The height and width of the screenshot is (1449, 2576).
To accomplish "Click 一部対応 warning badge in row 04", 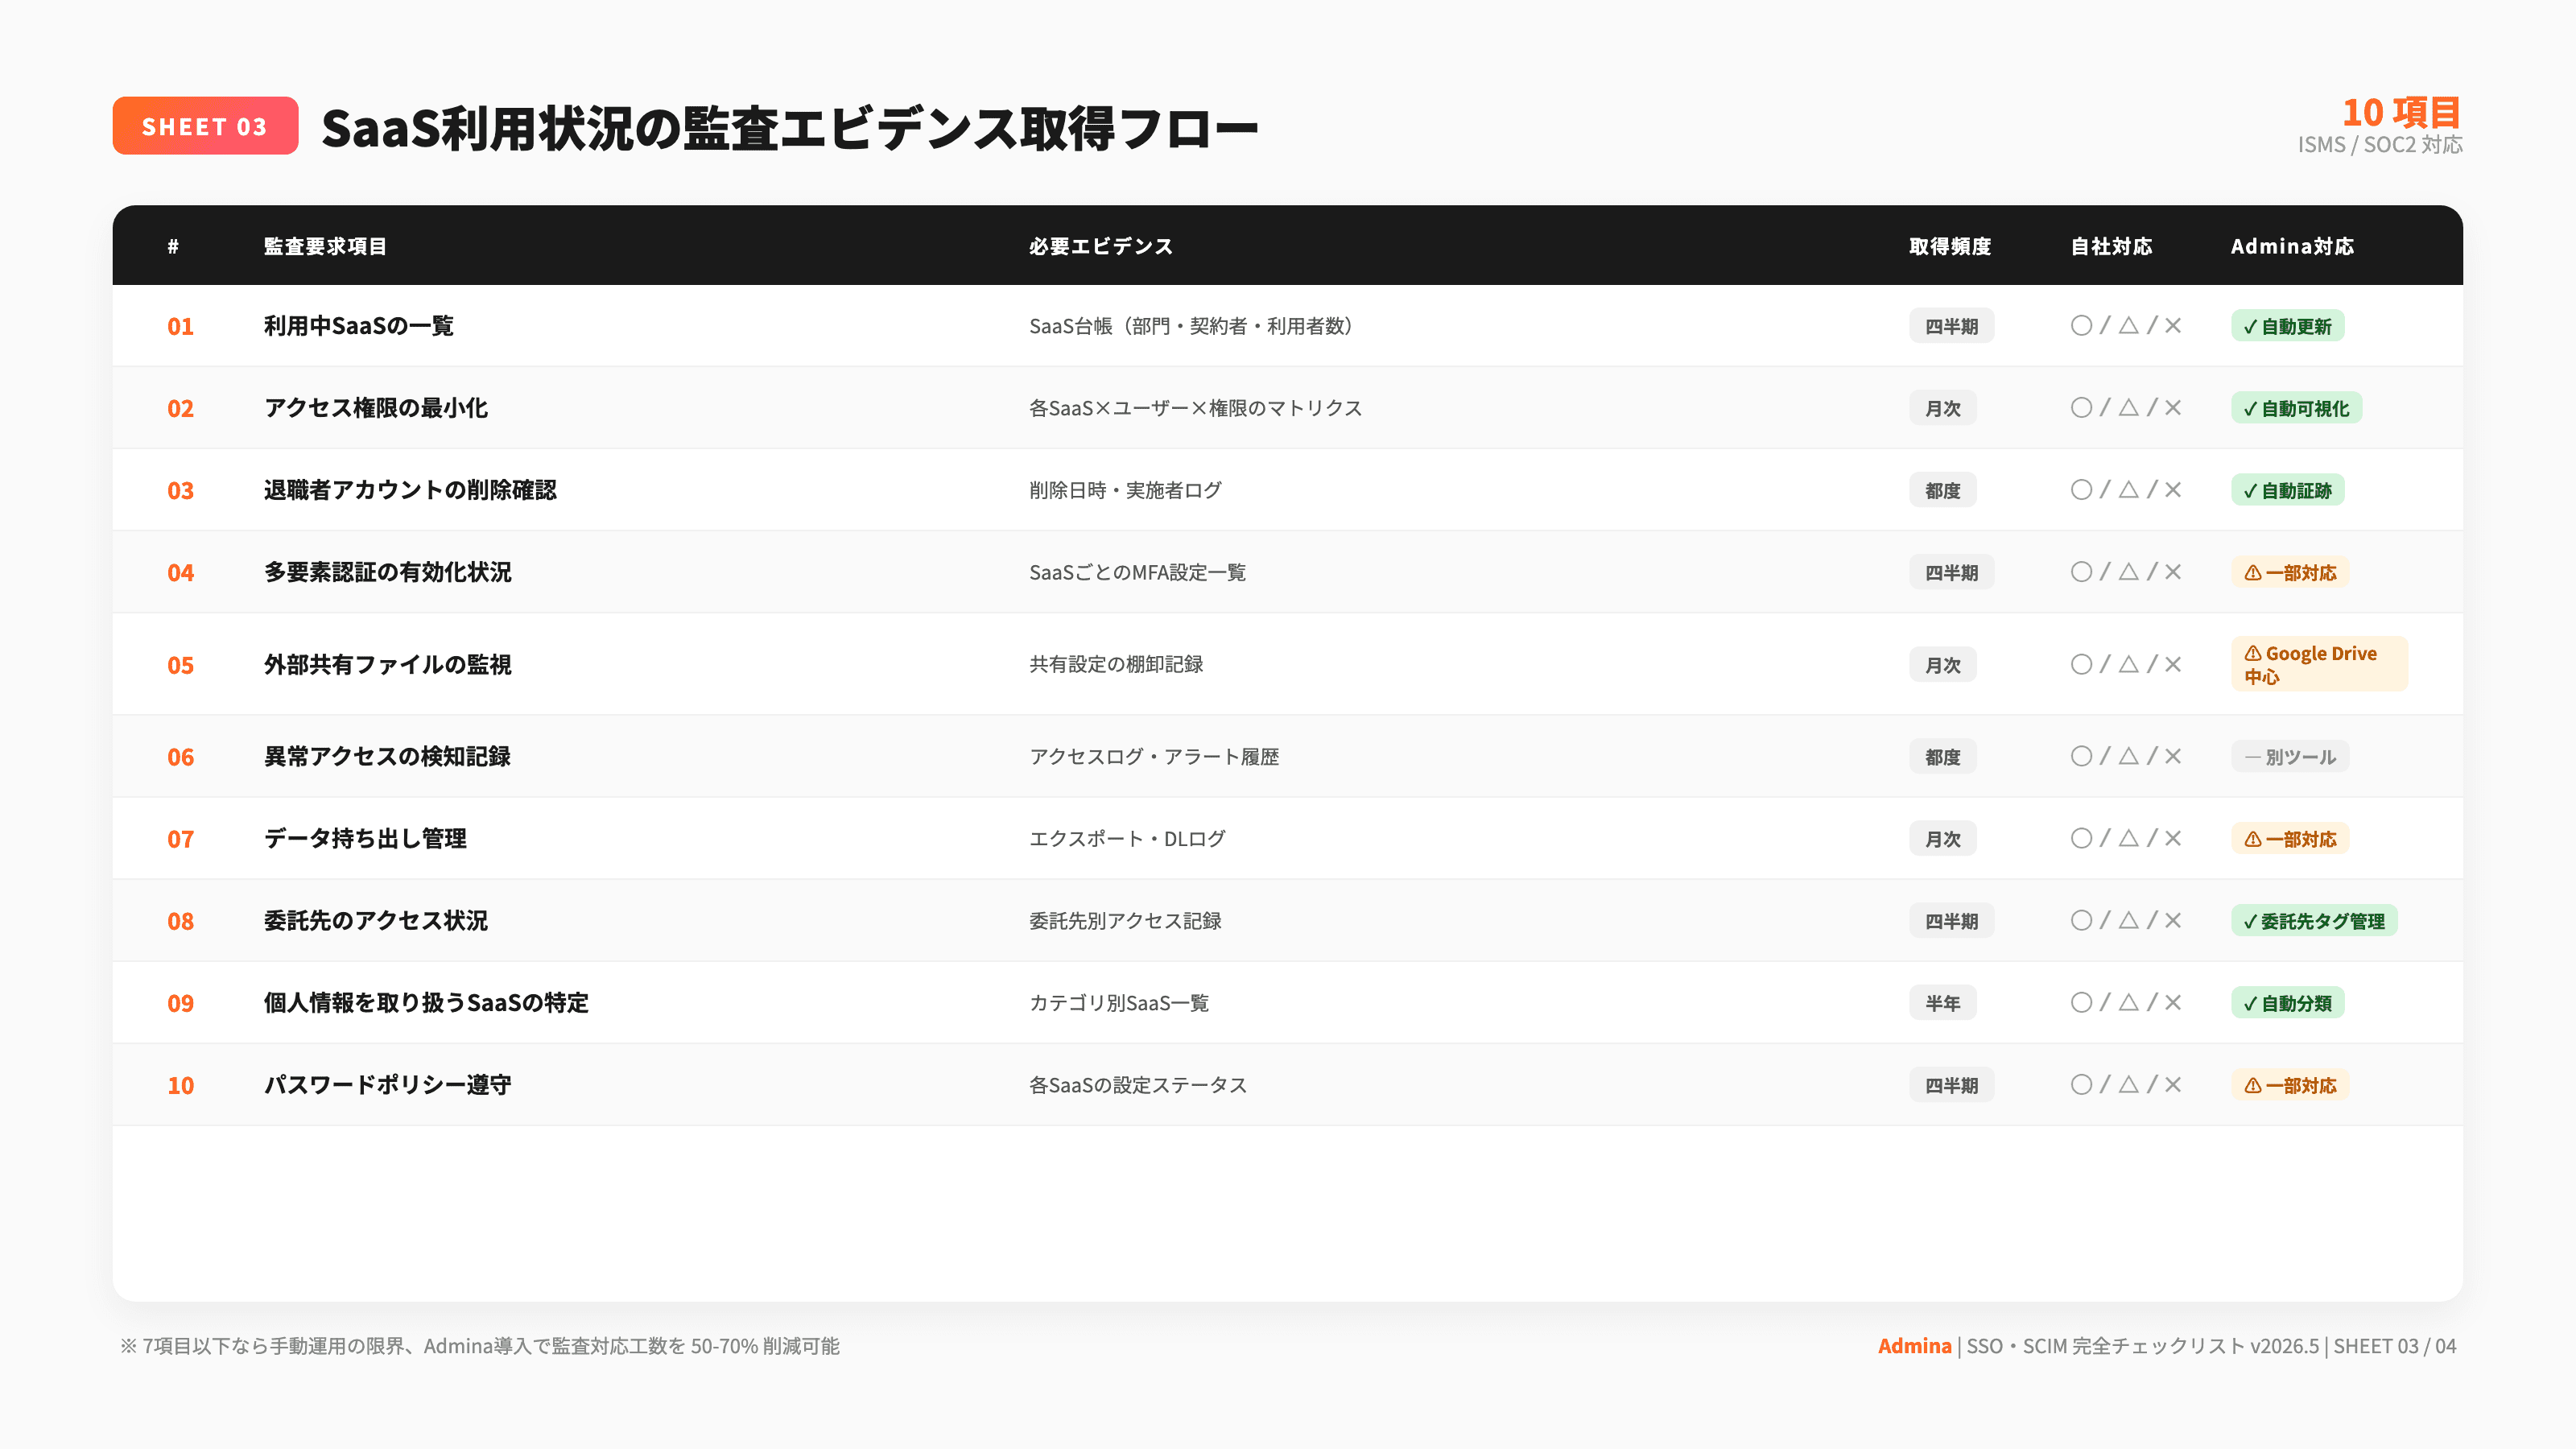I will (2290, 572).
